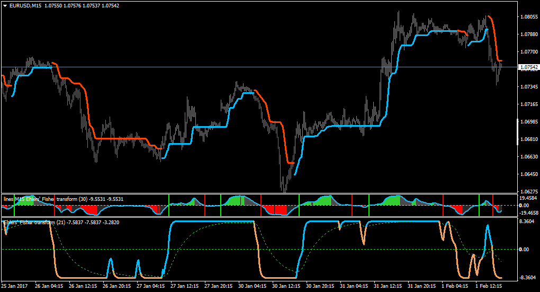Click the 0.00 level label of bottom indicator
540x292 pixels.
pyautogui.click(x=524, y=249)
